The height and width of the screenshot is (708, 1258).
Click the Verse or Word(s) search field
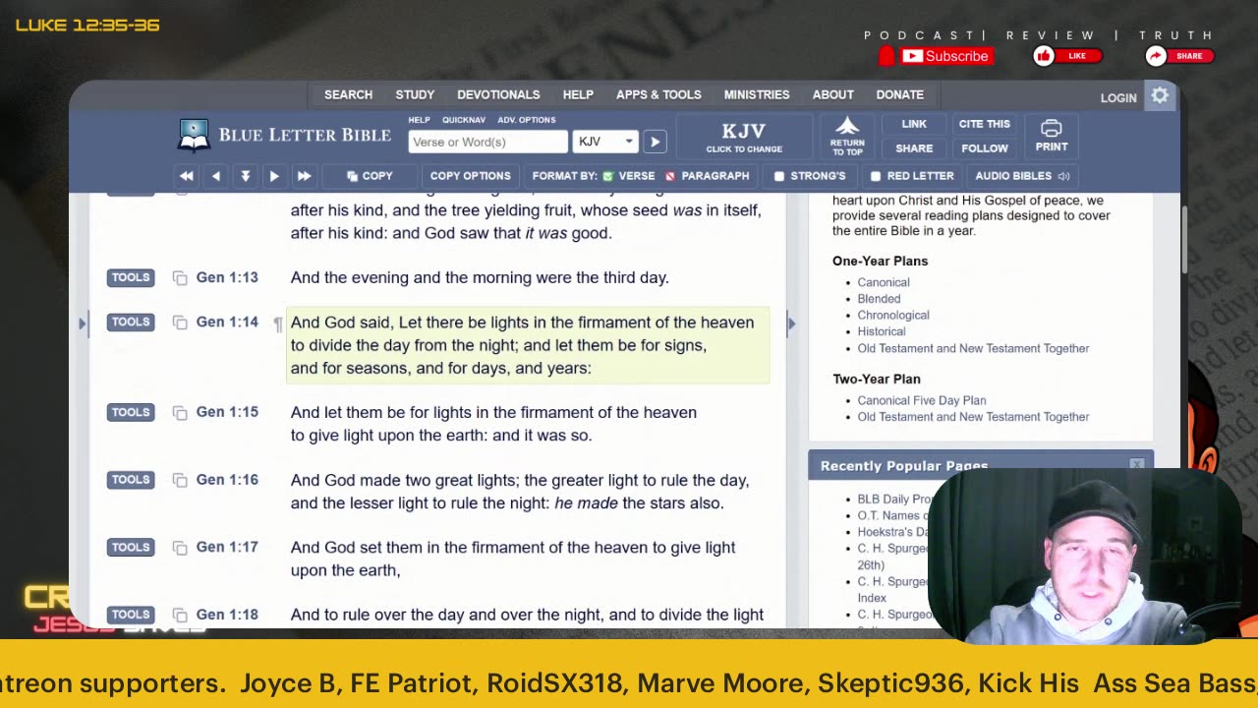(487, 142)
